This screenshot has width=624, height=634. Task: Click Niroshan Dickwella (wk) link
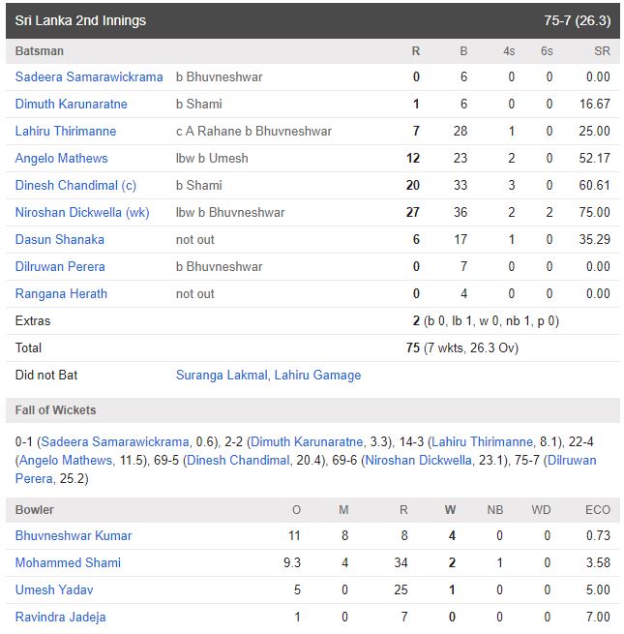pyautogui.click(x=82, y=212)
